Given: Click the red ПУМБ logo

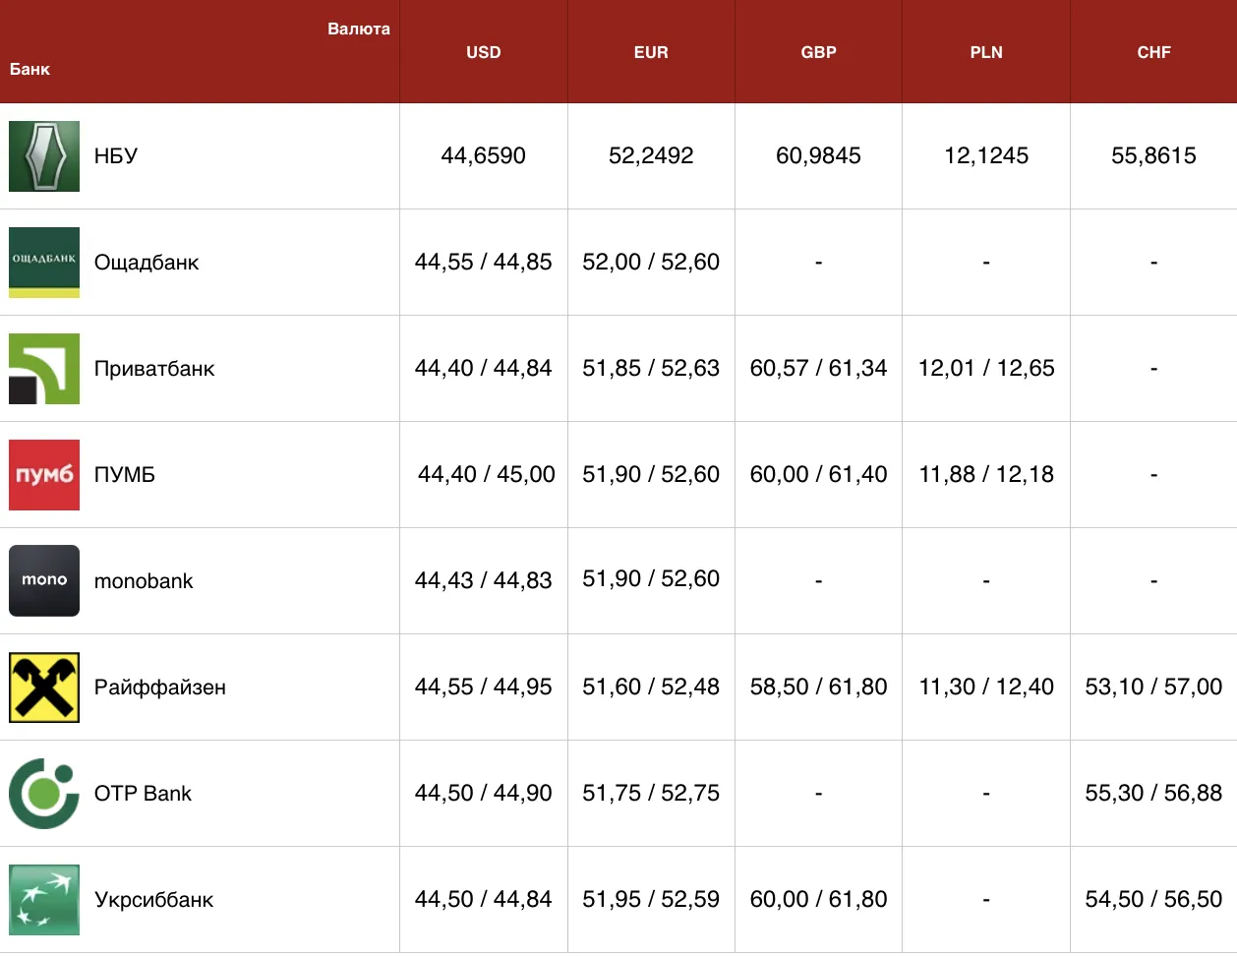Looking at the screenshot, I should pyautogui.click(x=44, y=475).
